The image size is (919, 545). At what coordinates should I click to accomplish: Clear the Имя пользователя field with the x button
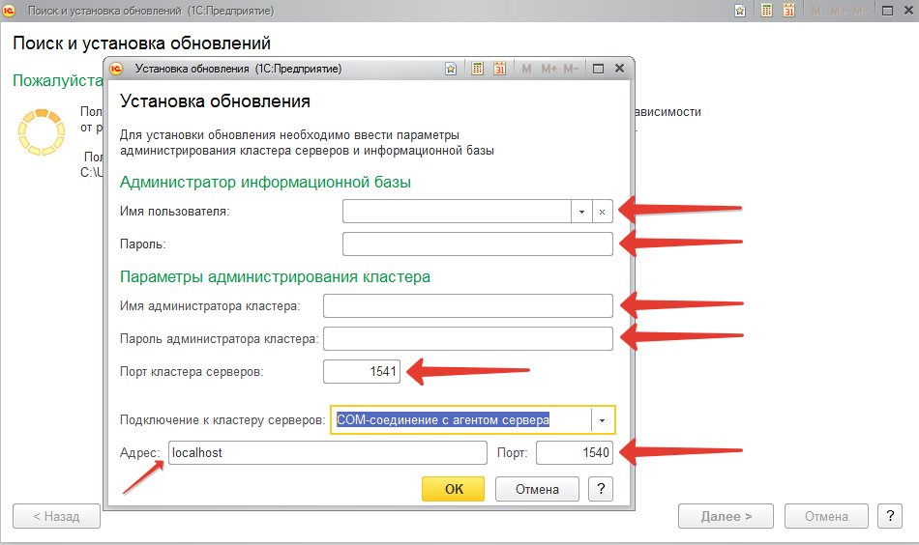click(x=602, y=211)
